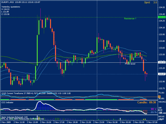Click the 134.40 price axis label
Screen dimensions: 166x124
[162, 14]
